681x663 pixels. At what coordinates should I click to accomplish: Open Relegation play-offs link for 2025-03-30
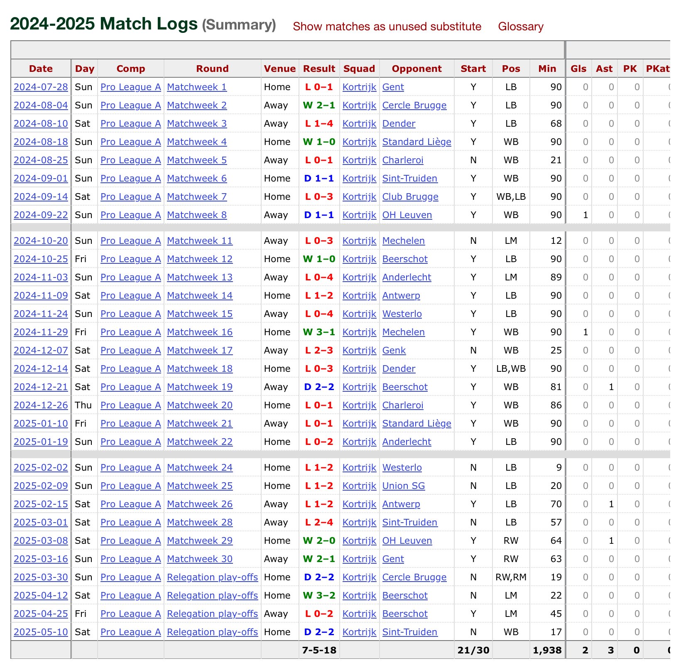pyautogui.click(x=212, y=577)
